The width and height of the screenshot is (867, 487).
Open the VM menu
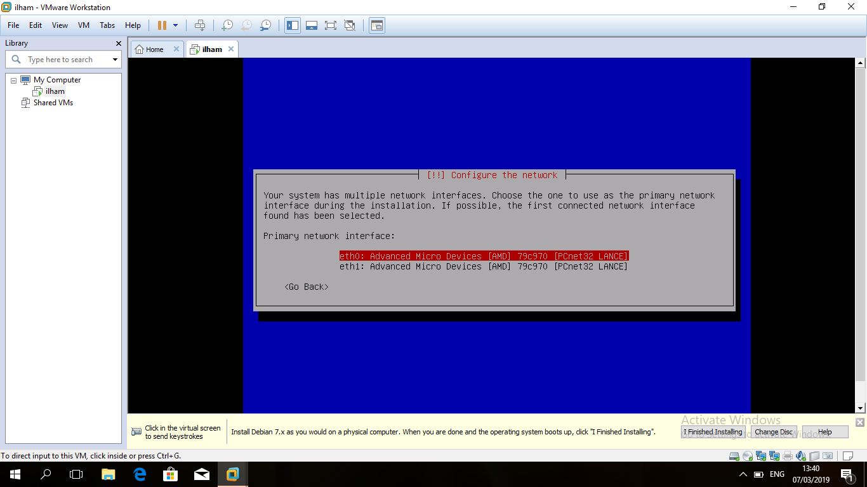tap(84, 25)
